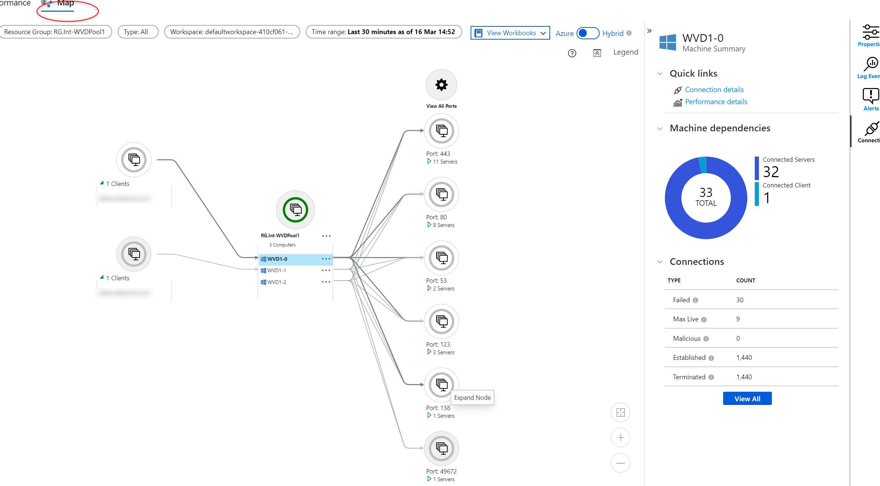Image resolution: width=880 pixels, height=486 pixels.
Task: Expand the 11 Servers list for Port 443
Action: coord(429,161)
